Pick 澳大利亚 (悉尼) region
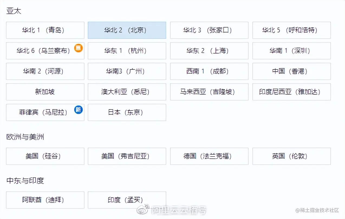Screen dimensions: 345x219 point(127,92)
